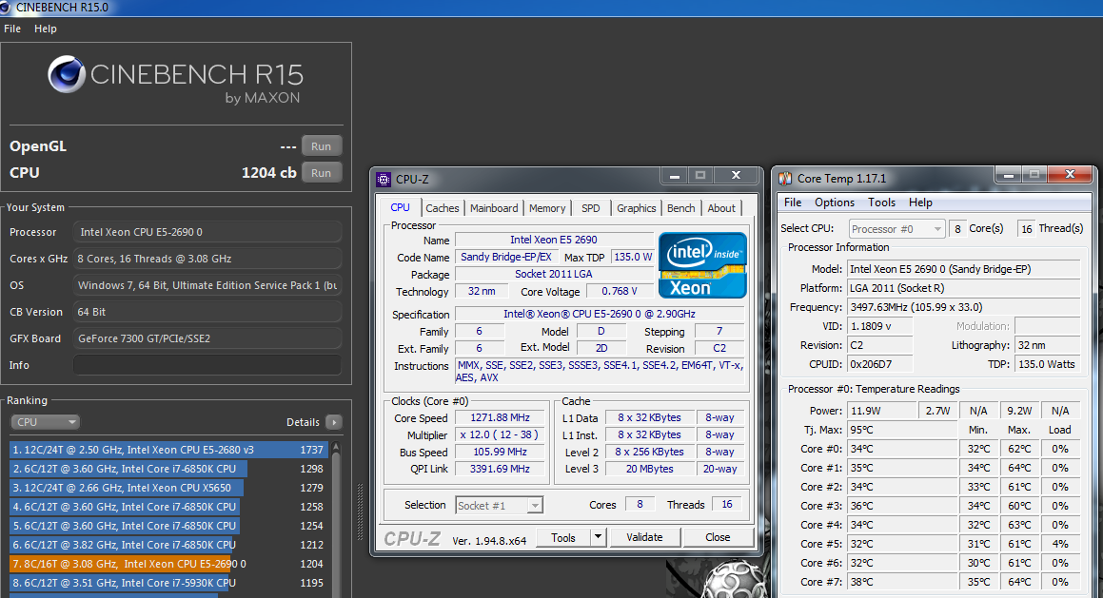Click the empty Info field in Cinebench
Screen dimensions: 1103x598
click(207, 365)
